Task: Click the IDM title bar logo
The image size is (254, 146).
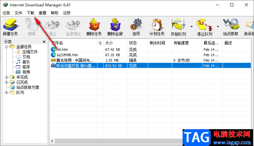Action: (5, 5)
